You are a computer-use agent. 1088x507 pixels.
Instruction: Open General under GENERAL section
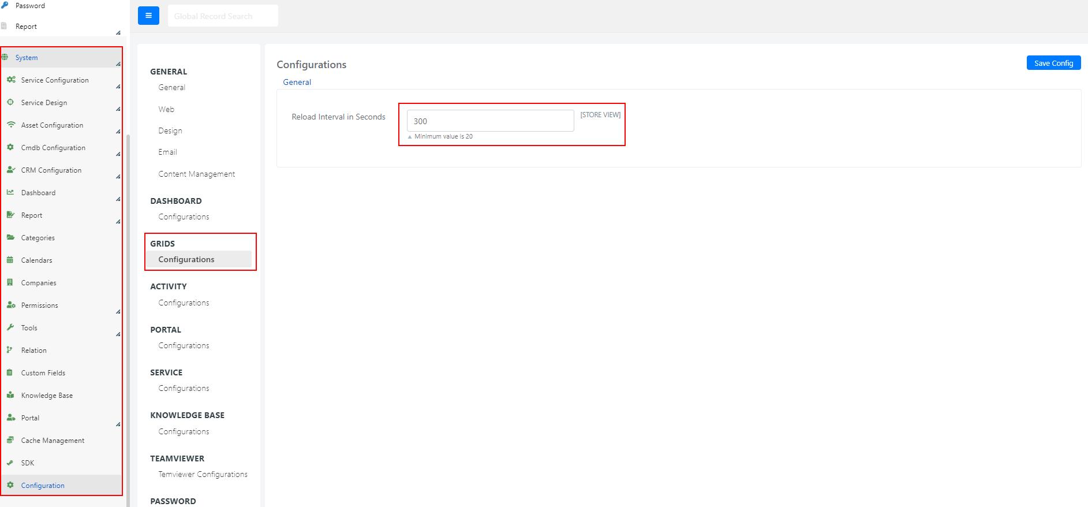click(172, 87)
